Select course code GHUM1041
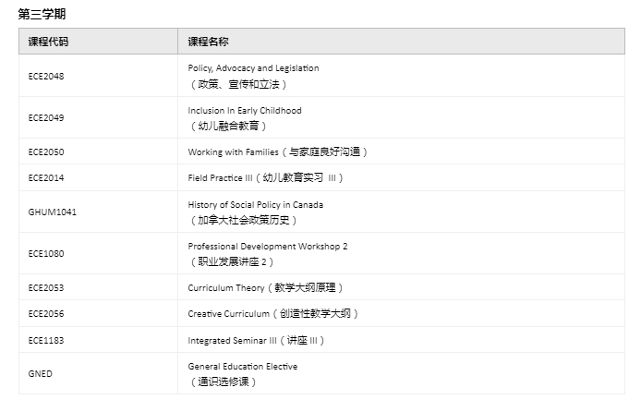Viewport: 641px width, 412px height. point(53,212)
